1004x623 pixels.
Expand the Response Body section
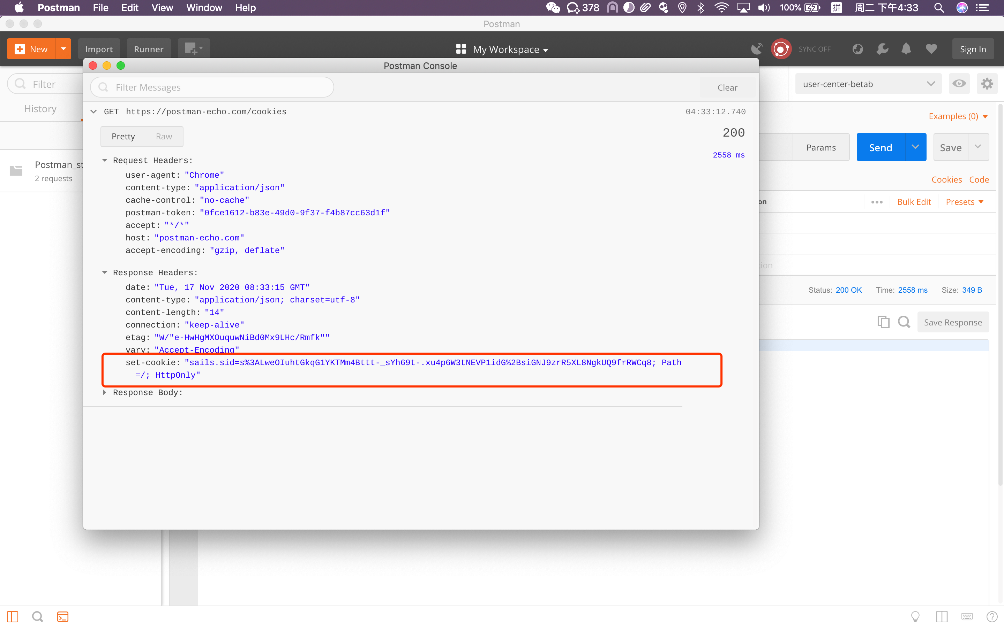pyautogui.click(x=104, y=392)
